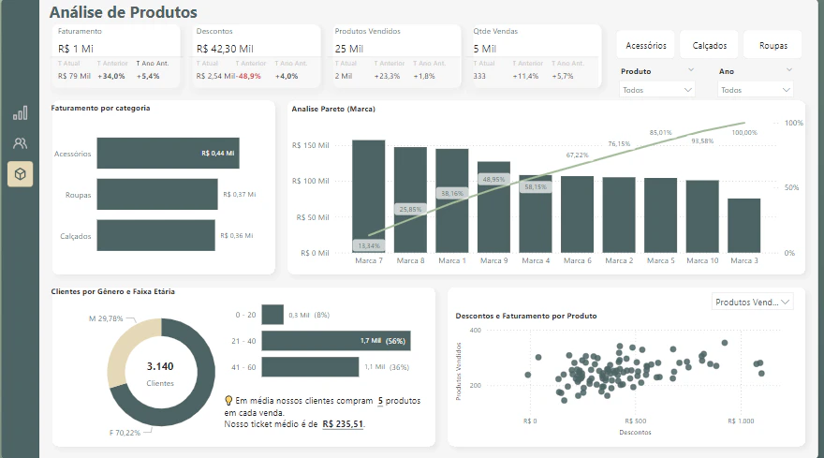Open the bar chart page icon in sidebar

tap(20, 113)
